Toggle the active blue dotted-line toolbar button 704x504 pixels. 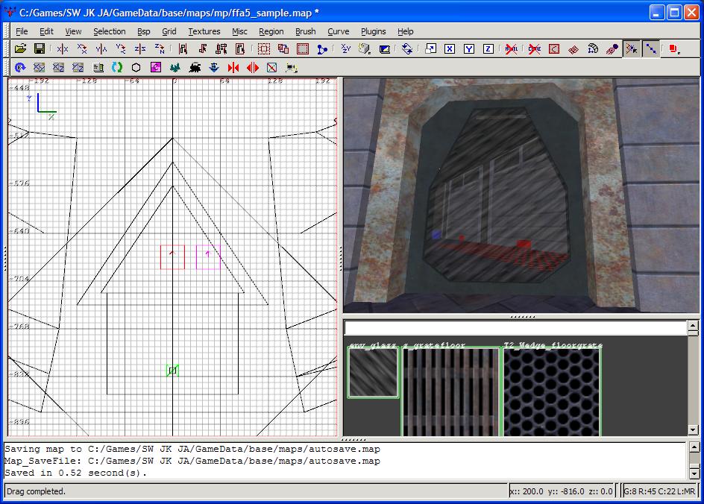click(650, 48)
